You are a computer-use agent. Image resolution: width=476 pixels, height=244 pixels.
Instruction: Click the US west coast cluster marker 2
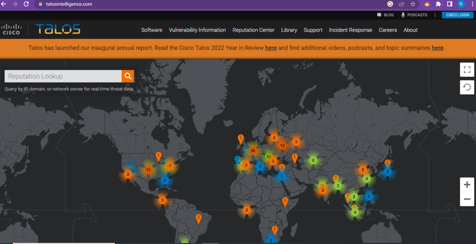[x=128, y=174]
